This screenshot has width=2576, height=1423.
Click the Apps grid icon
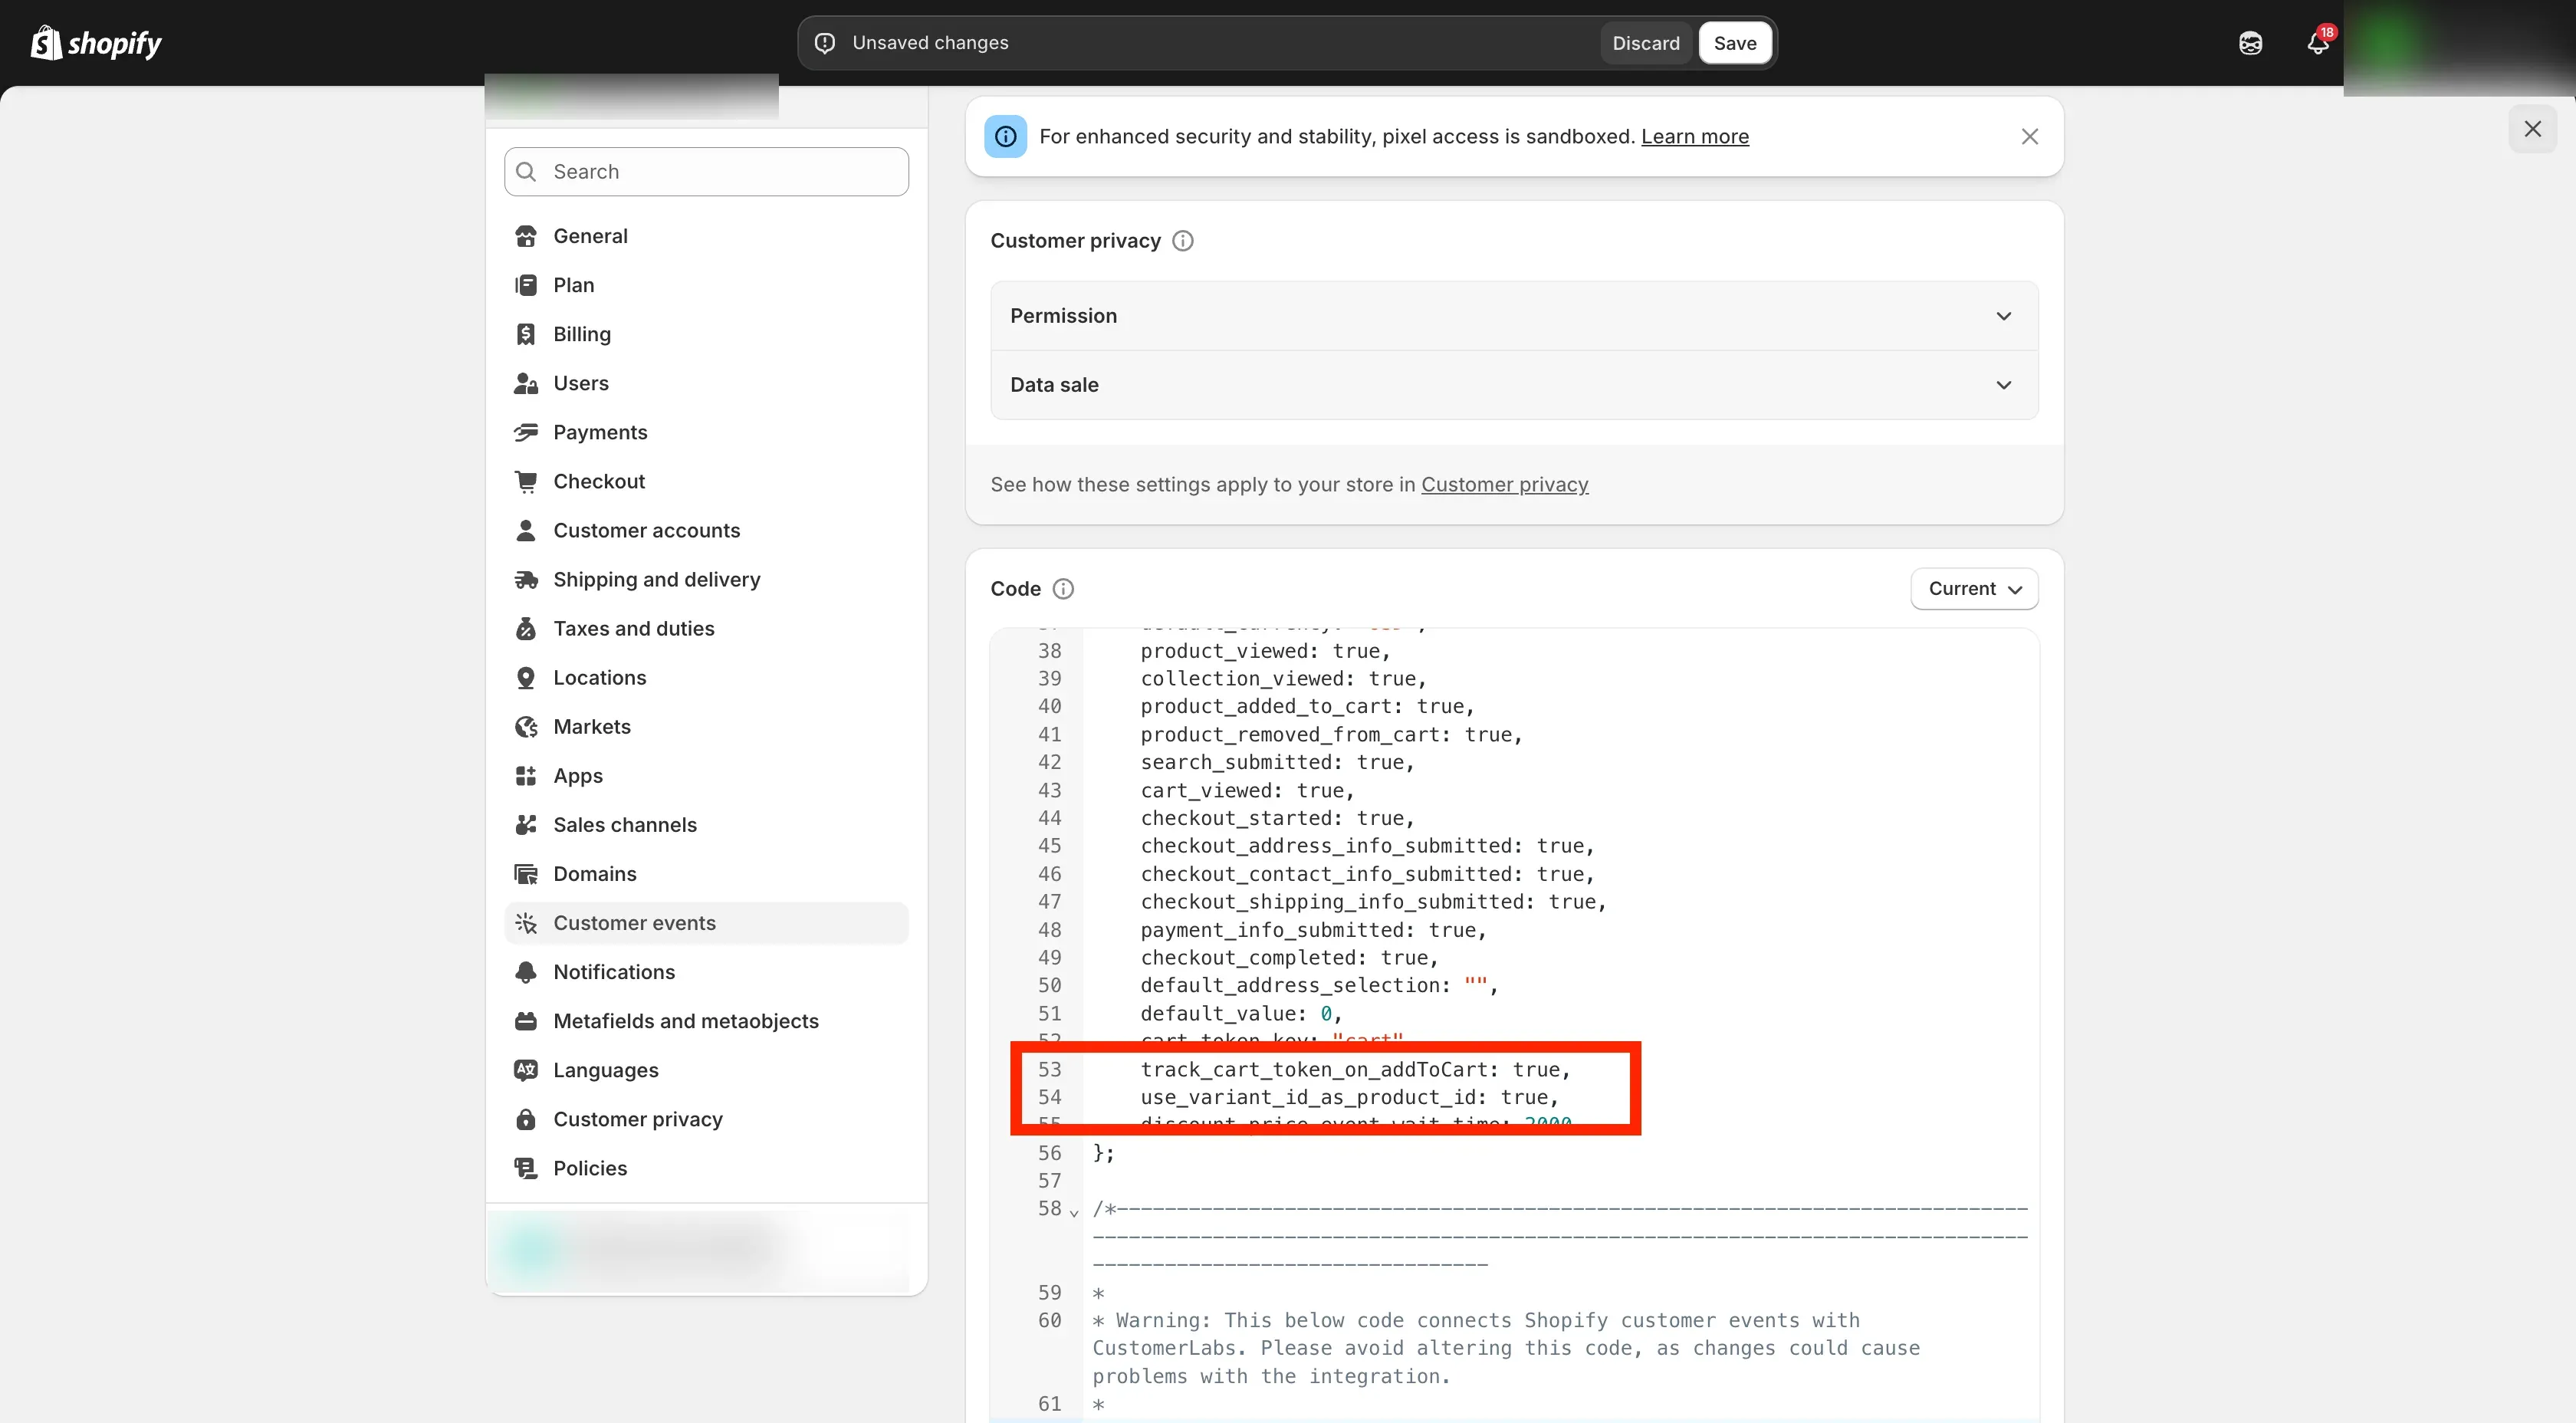526,775
